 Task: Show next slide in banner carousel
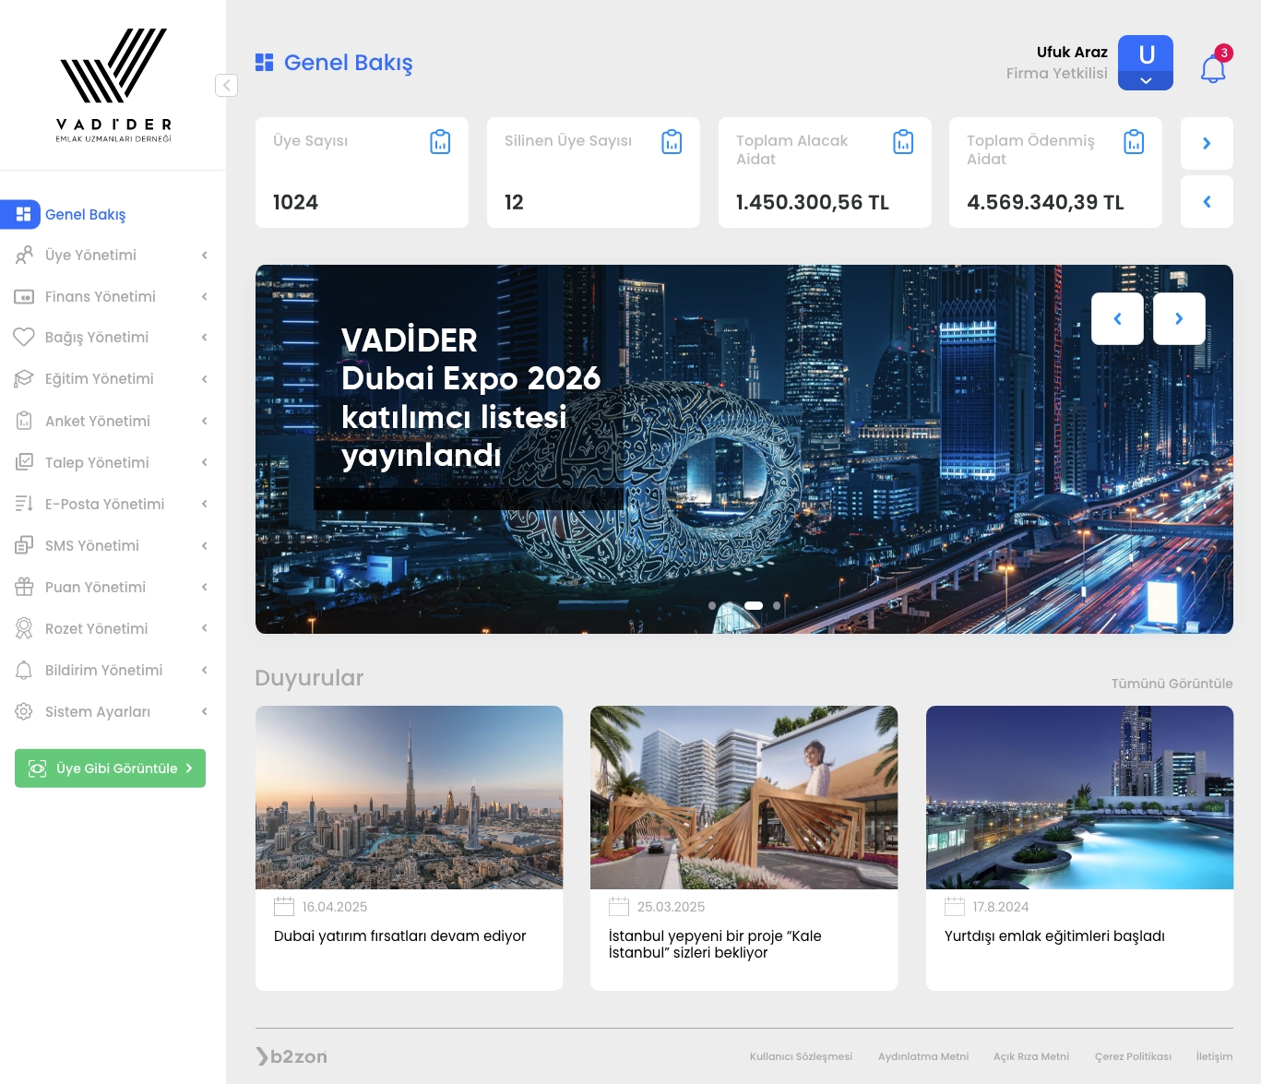click(1179, 318)
